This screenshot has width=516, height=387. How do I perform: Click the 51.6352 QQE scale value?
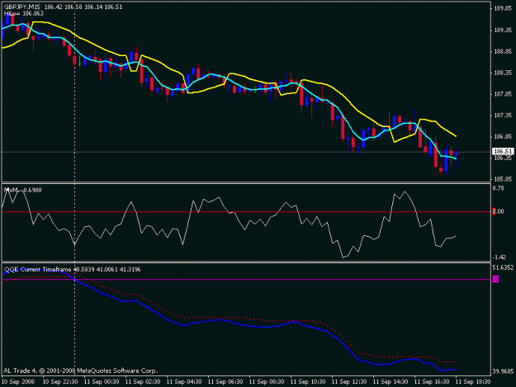point(503,267)
